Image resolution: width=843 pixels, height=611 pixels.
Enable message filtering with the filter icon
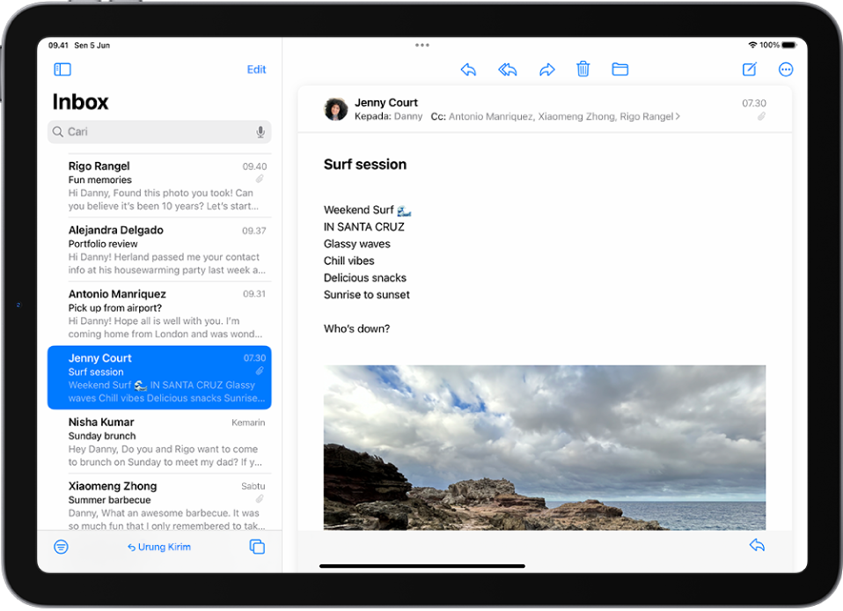[x=61, y=547]
